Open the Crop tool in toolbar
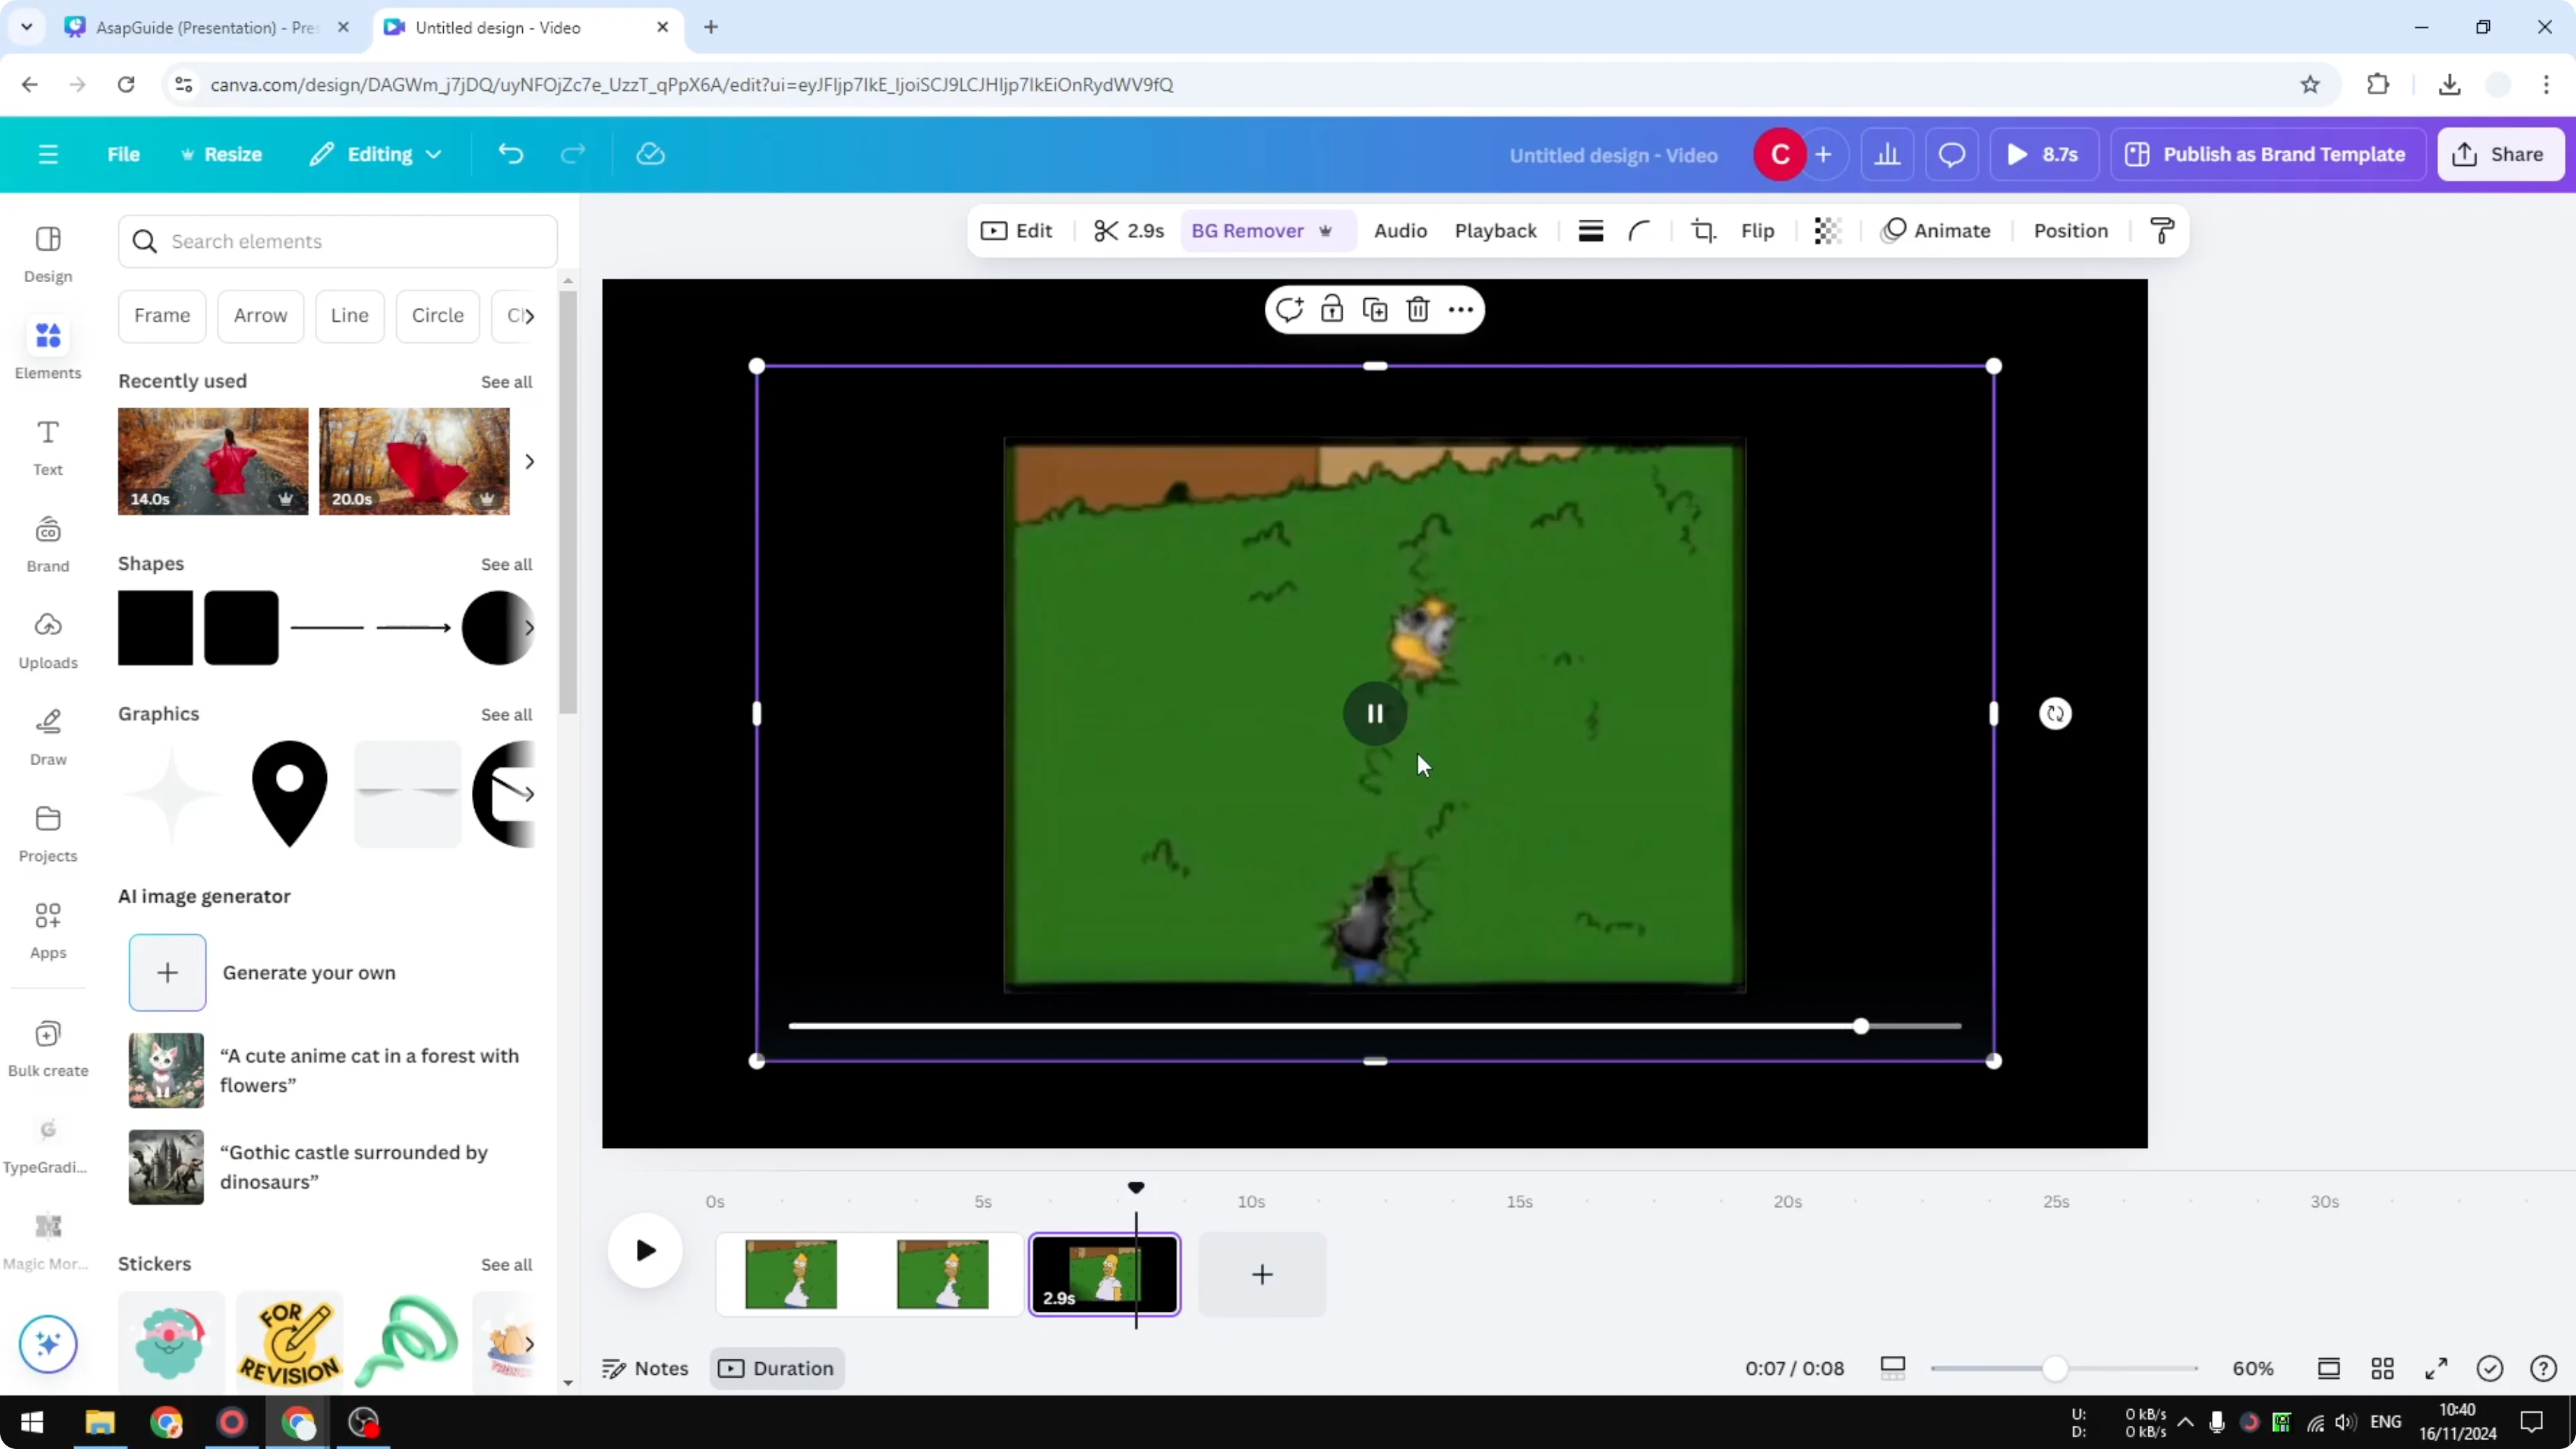2576x1449 pixels. [1703, 231]
